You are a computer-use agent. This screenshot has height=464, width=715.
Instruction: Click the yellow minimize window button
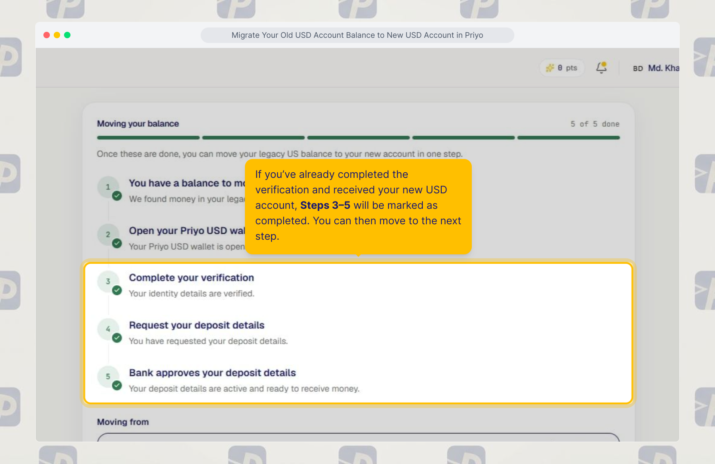click(57, 35)
